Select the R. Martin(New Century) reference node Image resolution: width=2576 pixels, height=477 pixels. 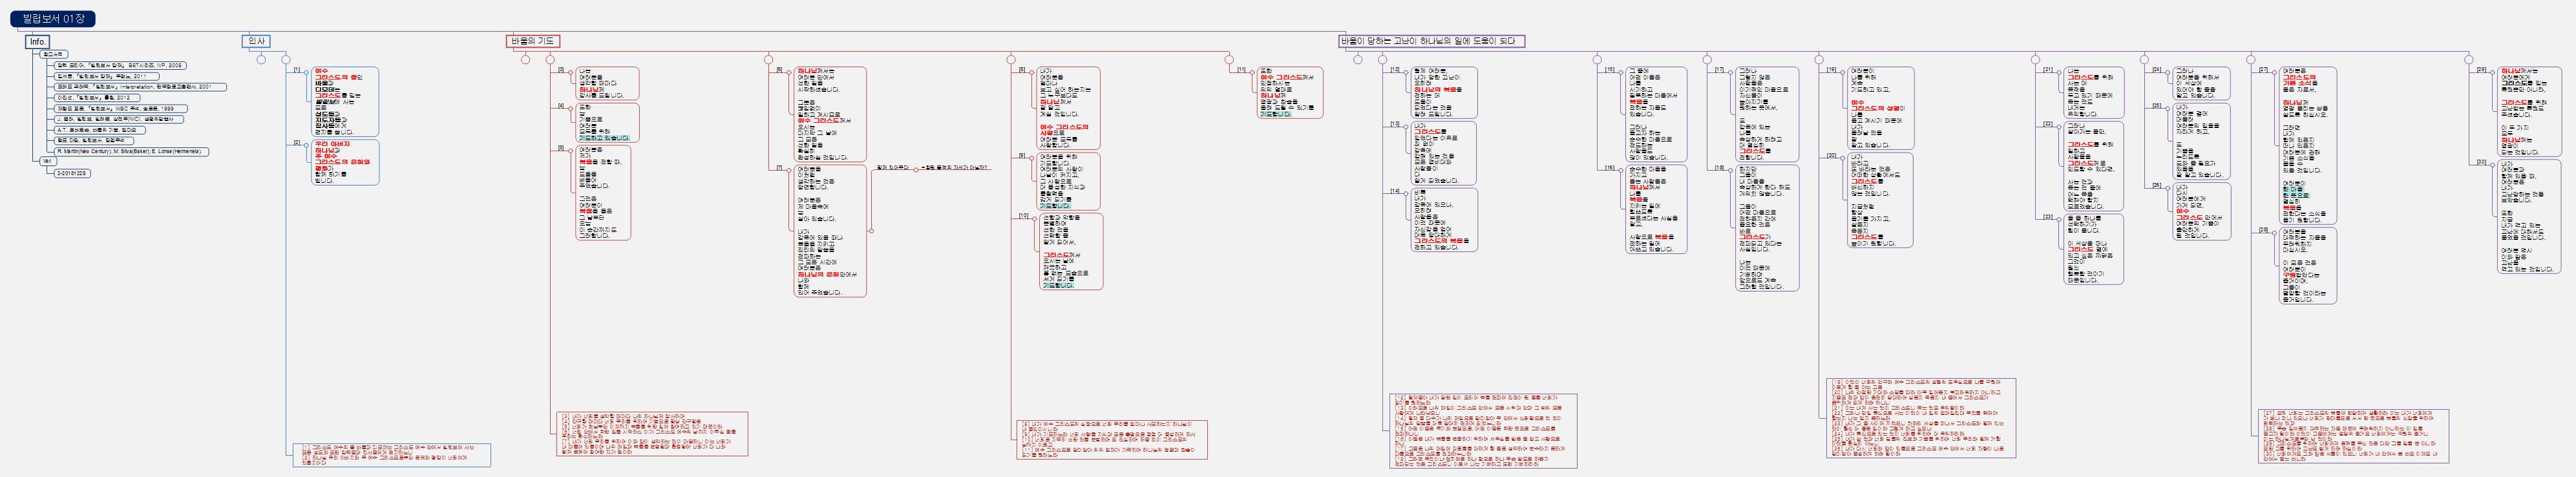point(131,151)
